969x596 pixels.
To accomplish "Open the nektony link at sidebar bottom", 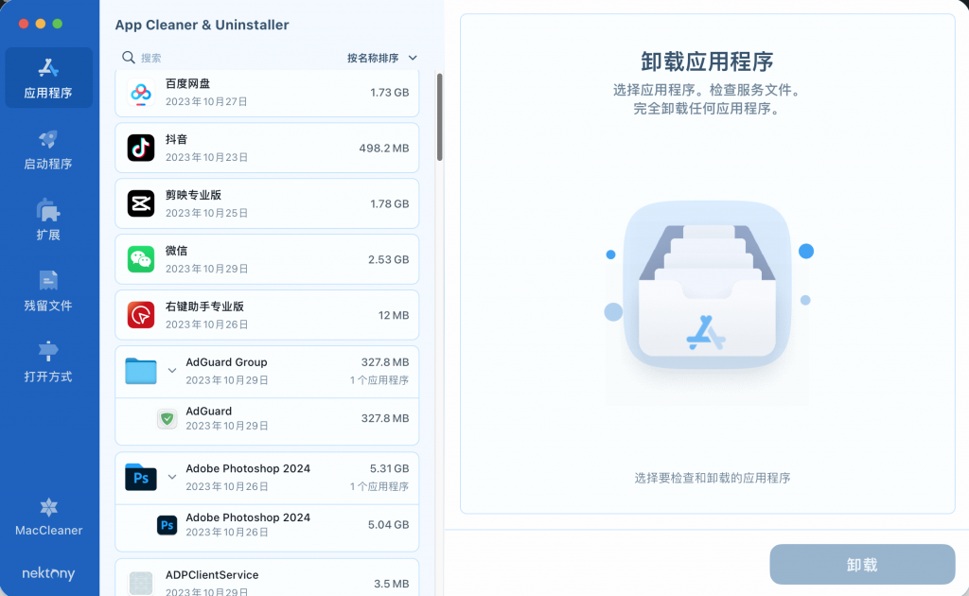I will pyautogui.click(x=48, y=573).
